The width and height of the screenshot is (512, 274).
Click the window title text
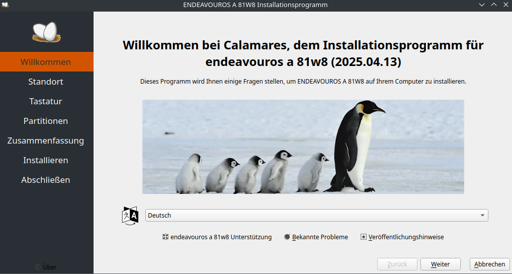click(255, 5)
